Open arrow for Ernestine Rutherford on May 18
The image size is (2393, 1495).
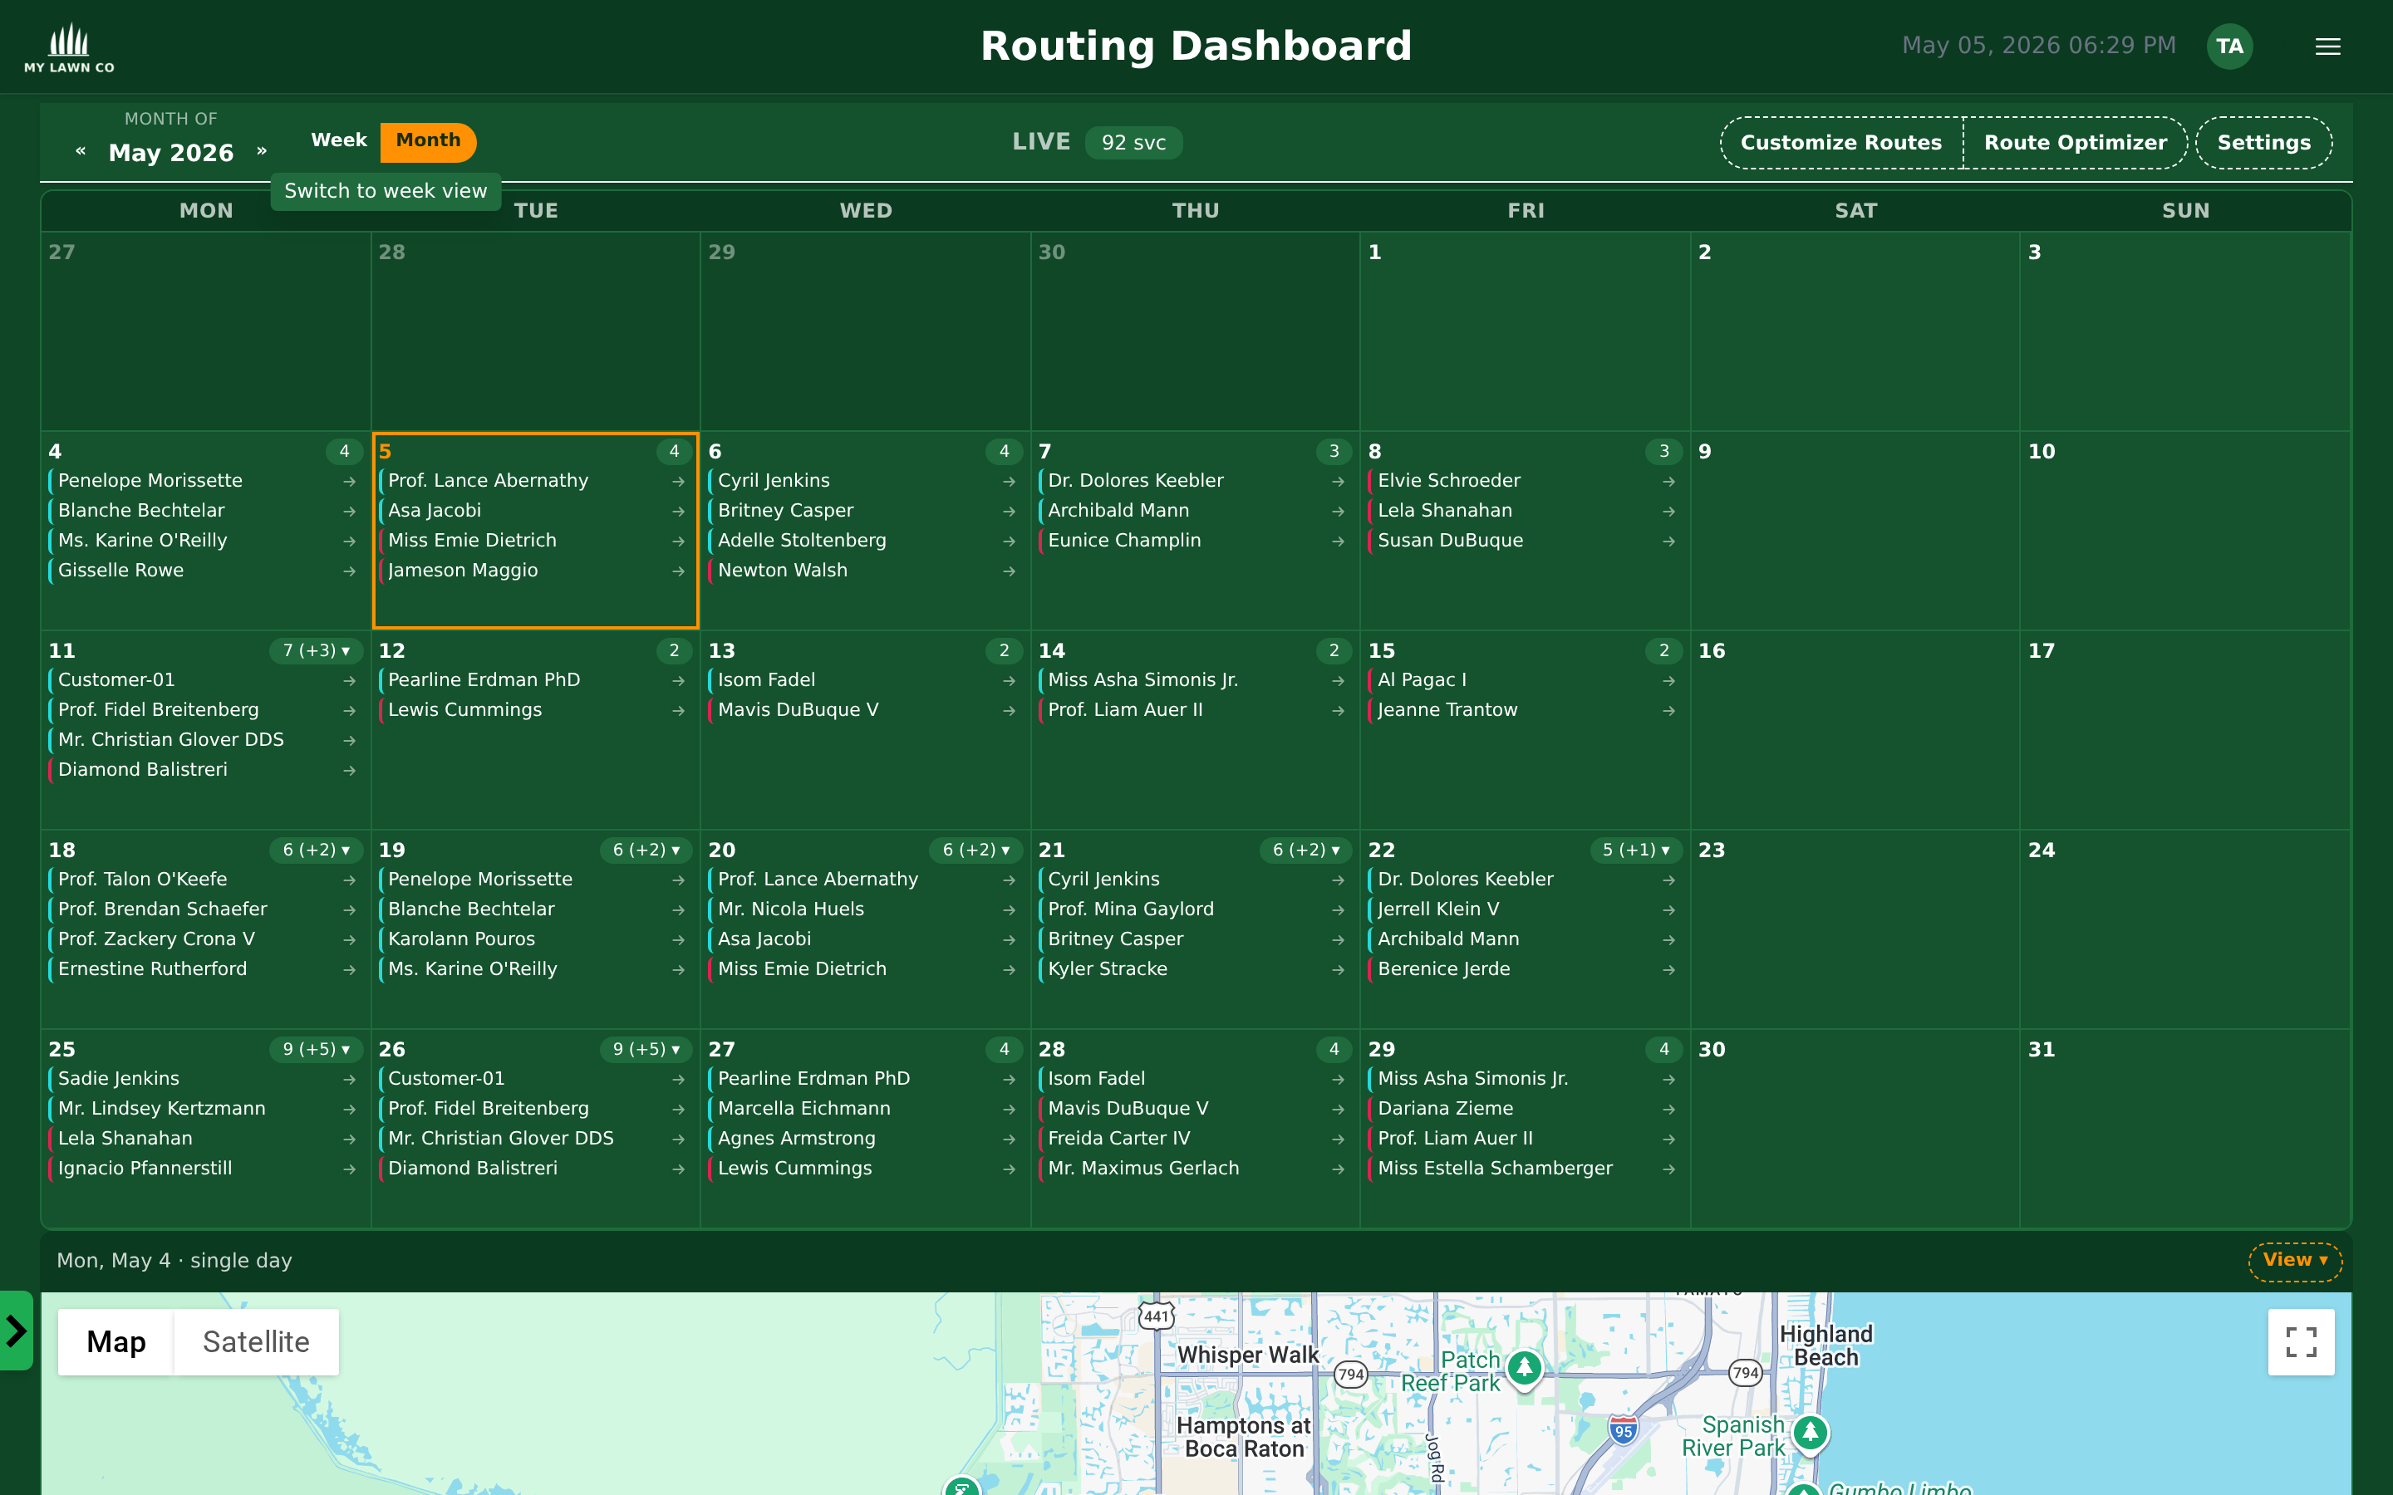coord(349,970)
